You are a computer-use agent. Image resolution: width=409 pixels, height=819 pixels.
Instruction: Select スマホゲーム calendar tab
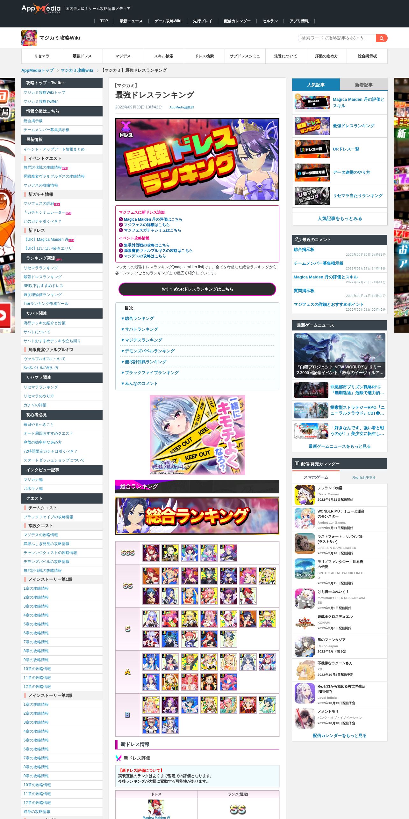tap(316, 477)
